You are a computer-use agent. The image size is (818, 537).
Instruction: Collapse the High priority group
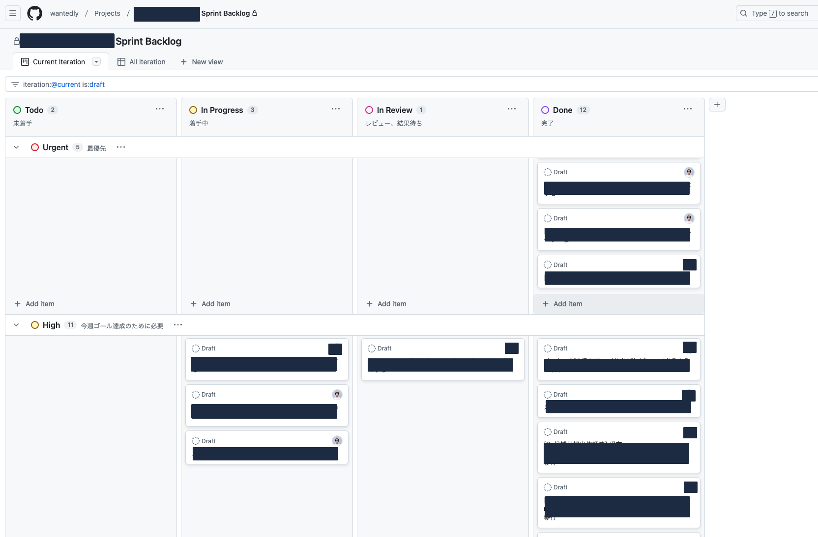16,325
